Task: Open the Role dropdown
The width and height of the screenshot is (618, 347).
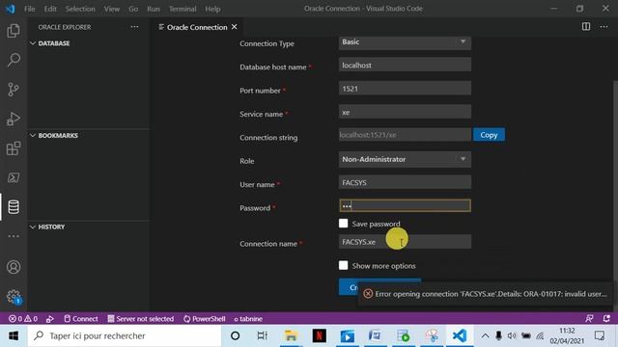Action: coord(405,159)
